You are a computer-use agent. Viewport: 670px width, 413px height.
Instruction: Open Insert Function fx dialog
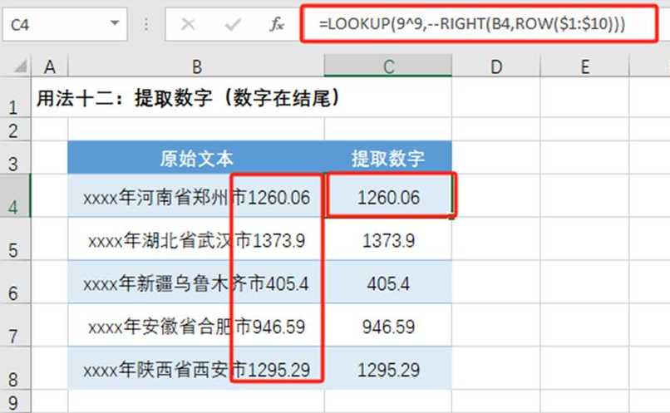277,24
